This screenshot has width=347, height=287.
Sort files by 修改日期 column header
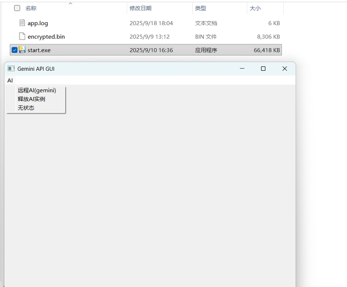[141, 8]
